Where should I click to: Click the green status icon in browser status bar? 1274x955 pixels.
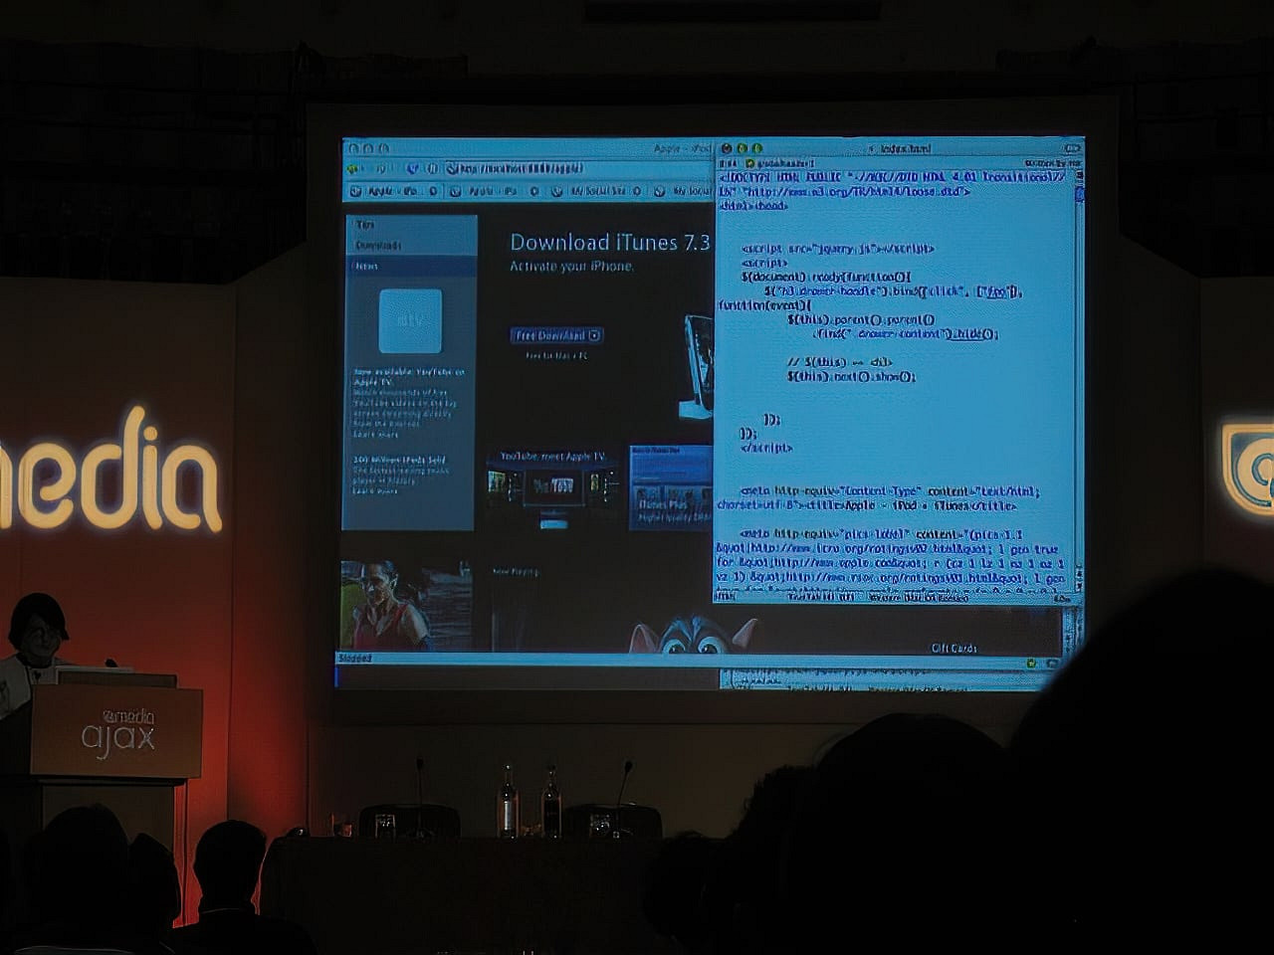(1032, 663)
